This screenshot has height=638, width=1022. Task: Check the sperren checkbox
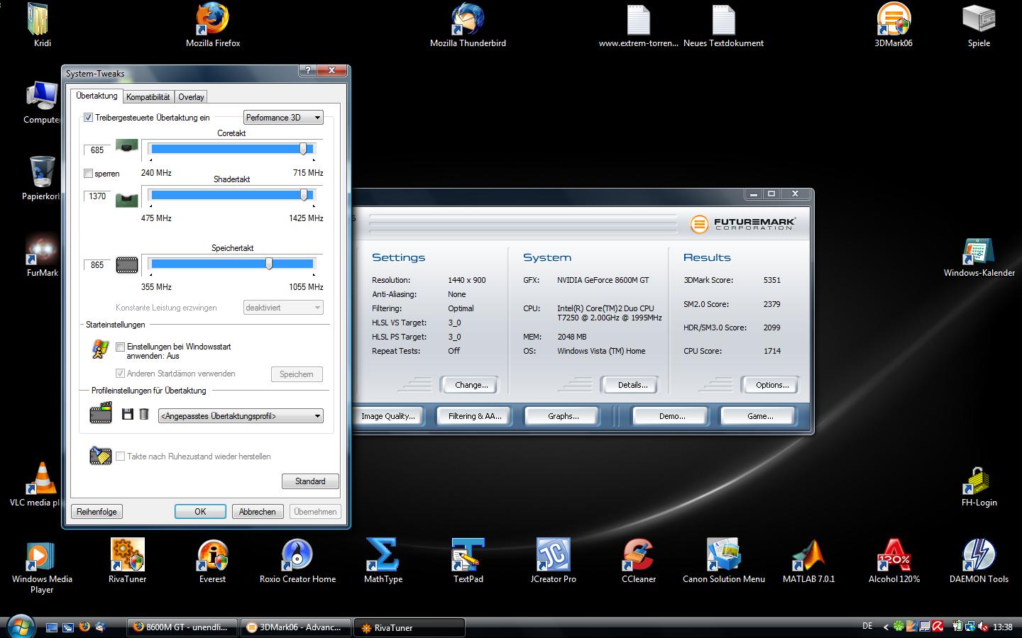tap(88, 173)
